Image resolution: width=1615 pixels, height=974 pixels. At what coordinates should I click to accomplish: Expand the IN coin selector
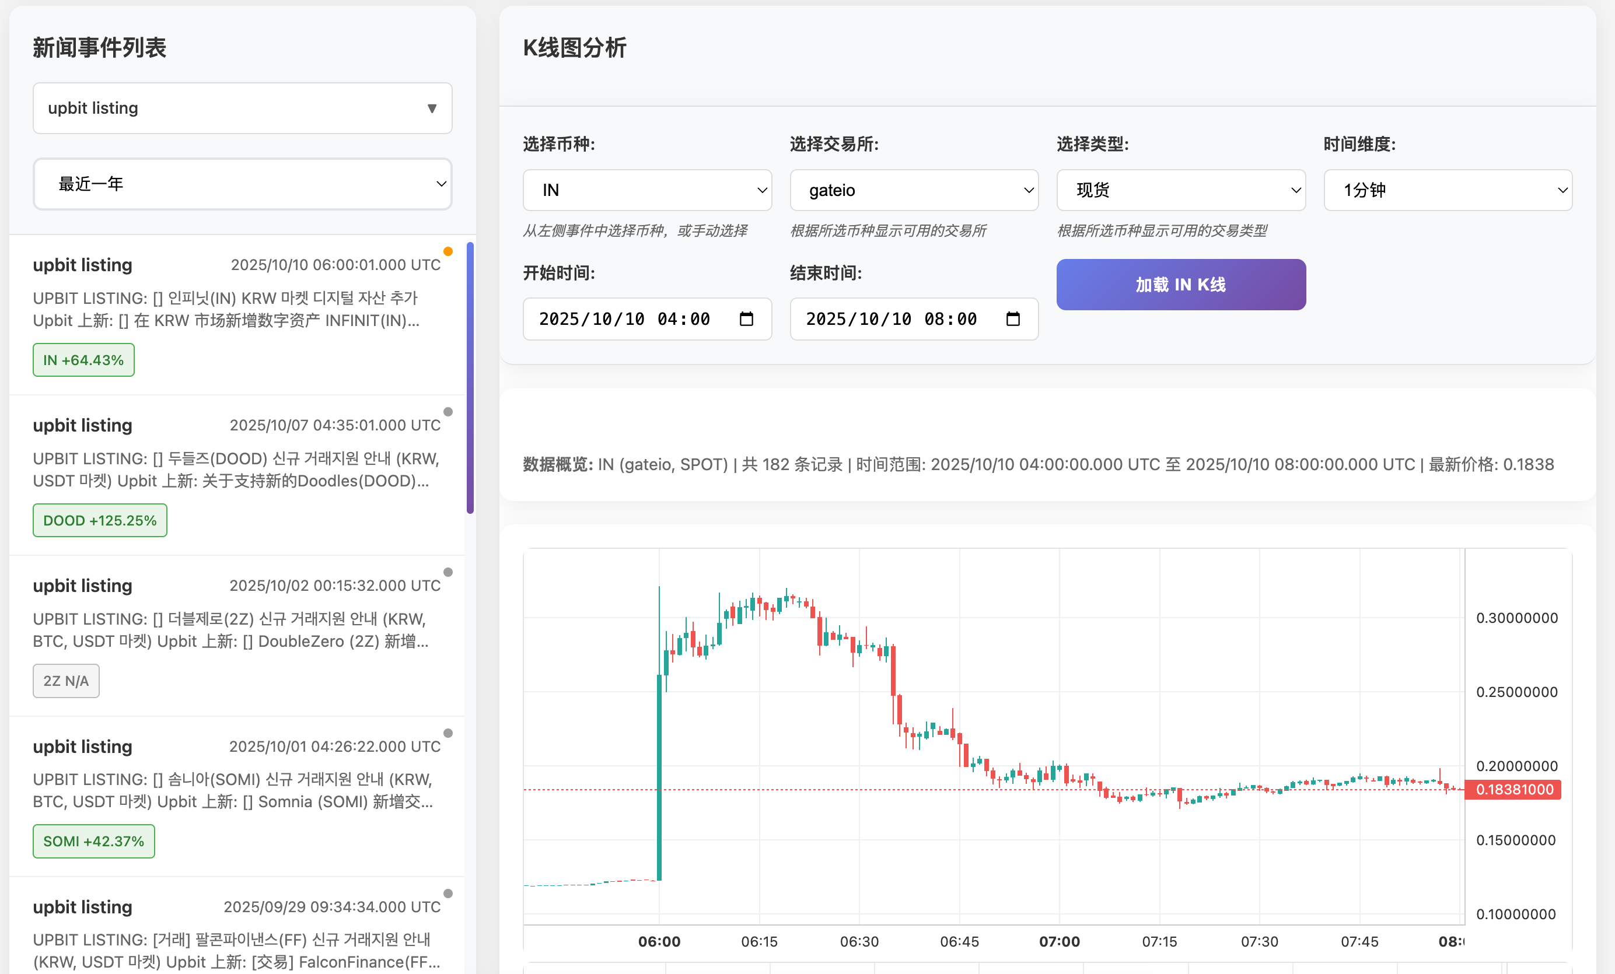[x=646, y=191]
